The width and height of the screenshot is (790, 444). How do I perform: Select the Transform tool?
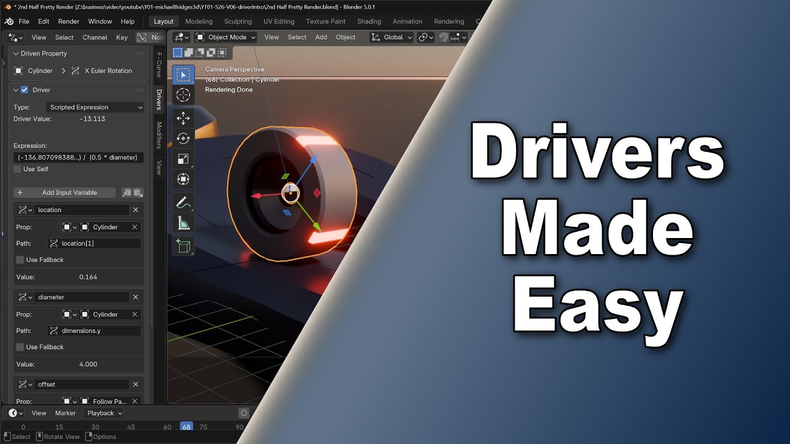coord(183,179)
